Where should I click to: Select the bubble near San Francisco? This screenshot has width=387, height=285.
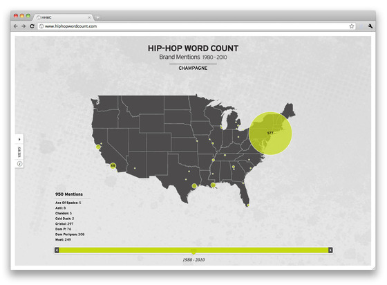98,147
